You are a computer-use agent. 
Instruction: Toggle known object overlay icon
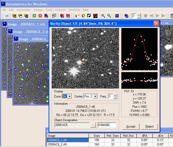pos(95,16)
